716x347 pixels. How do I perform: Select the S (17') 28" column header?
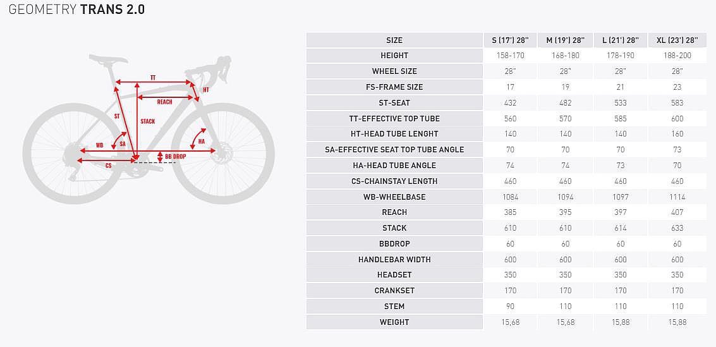pos(510,40)
